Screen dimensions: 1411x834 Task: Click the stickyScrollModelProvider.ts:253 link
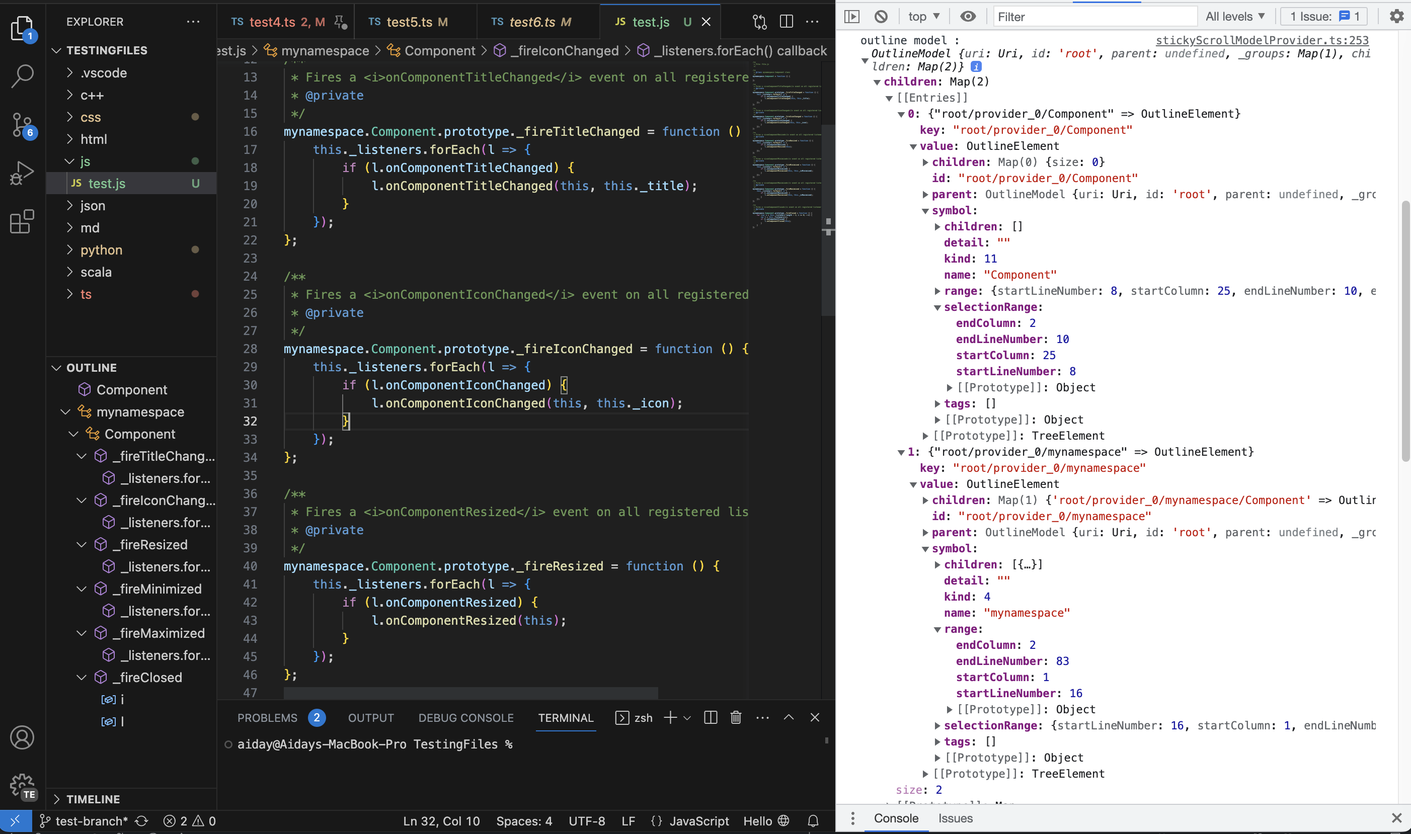(x=1261, y=40)
